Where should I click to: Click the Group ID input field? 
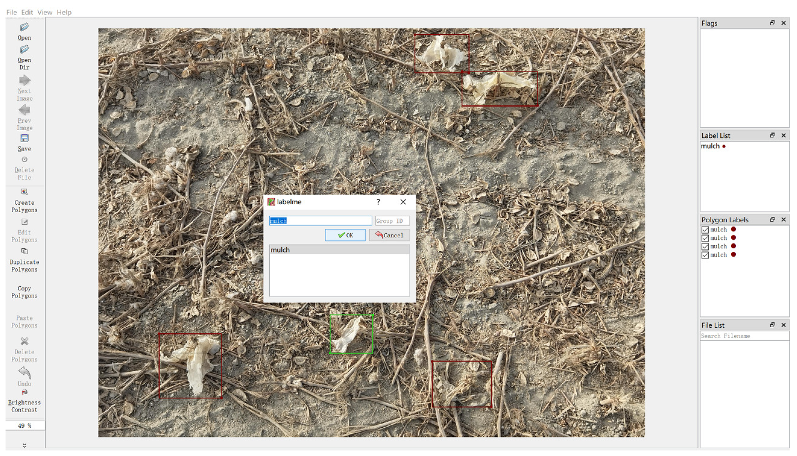(x=392, y=221)
